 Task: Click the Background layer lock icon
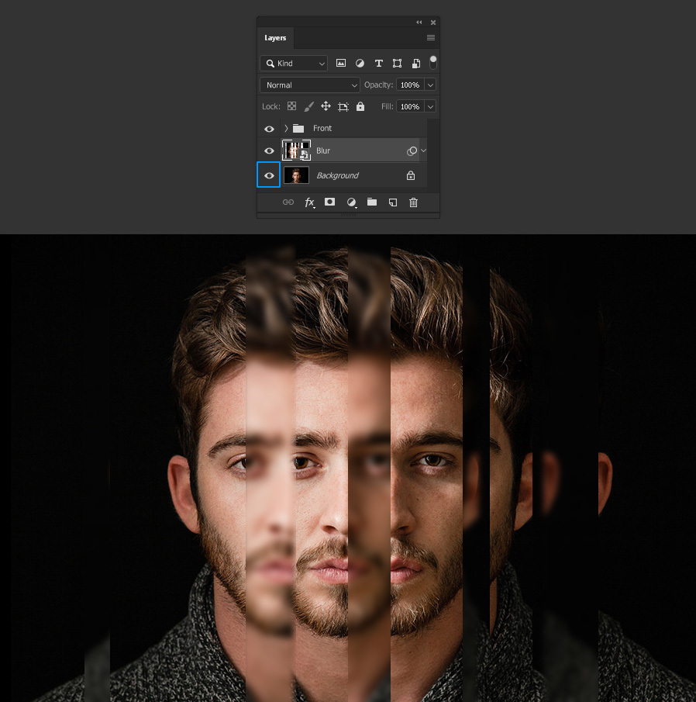[411, 175]
